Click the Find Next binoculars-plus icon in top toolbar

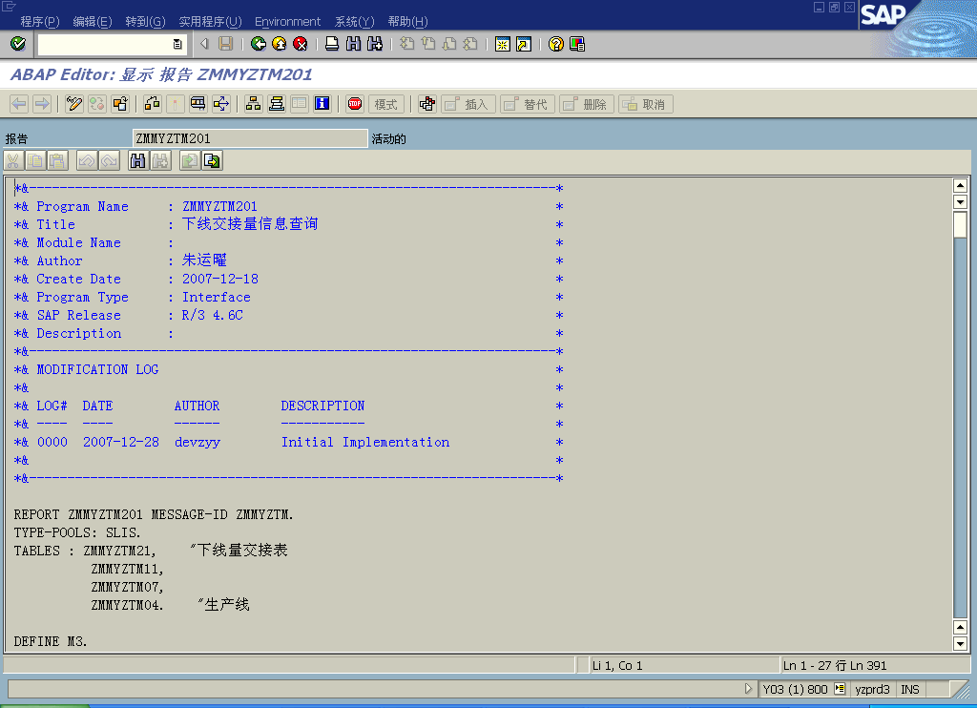click(374, 44)
